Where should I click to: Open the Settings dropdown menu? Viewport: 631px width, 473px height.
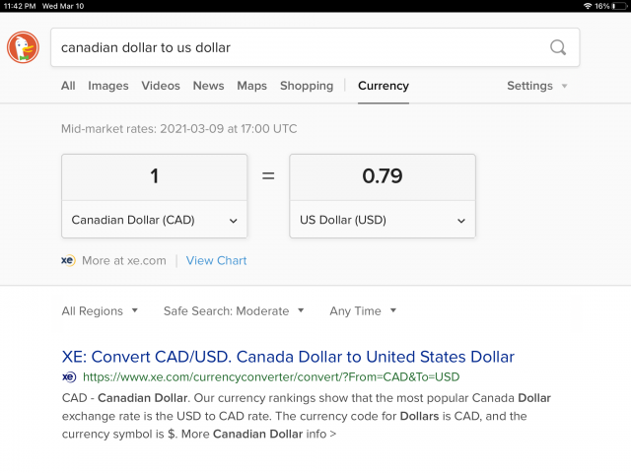pyautogui.click(x=536, y=86)
